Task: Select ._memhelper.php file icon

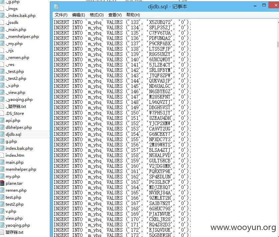Action: click(x=2, y=37)
